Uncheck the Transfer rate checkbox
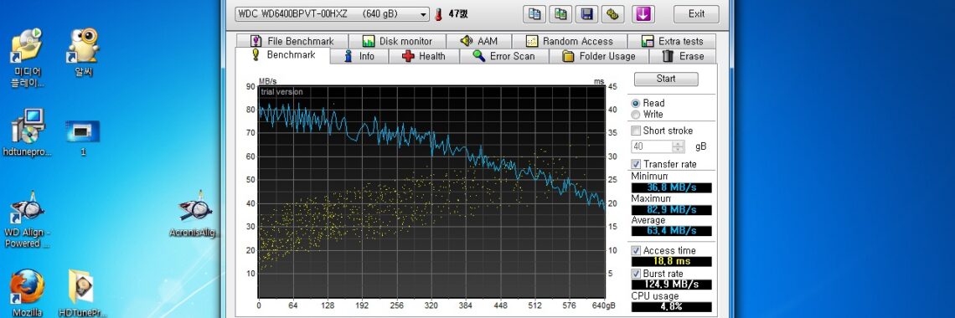This screenshot has width=955, height=318. pos(636,164)
